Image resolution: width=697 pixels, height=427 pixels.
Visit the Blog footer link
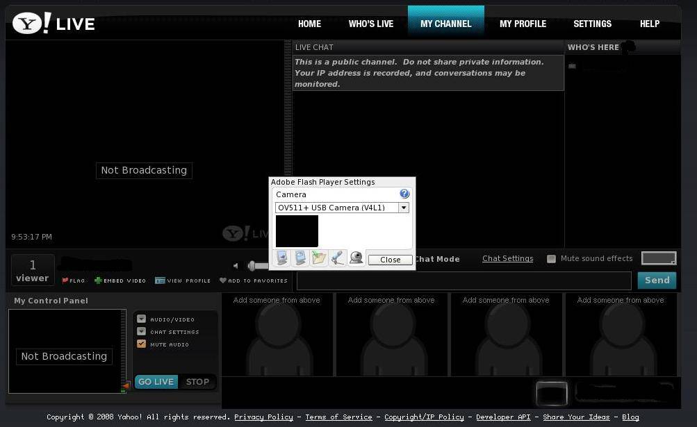point(630,417)
